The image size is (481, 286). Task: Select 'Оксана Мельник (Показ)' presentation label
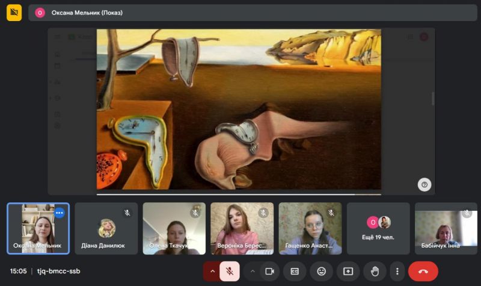87,13
